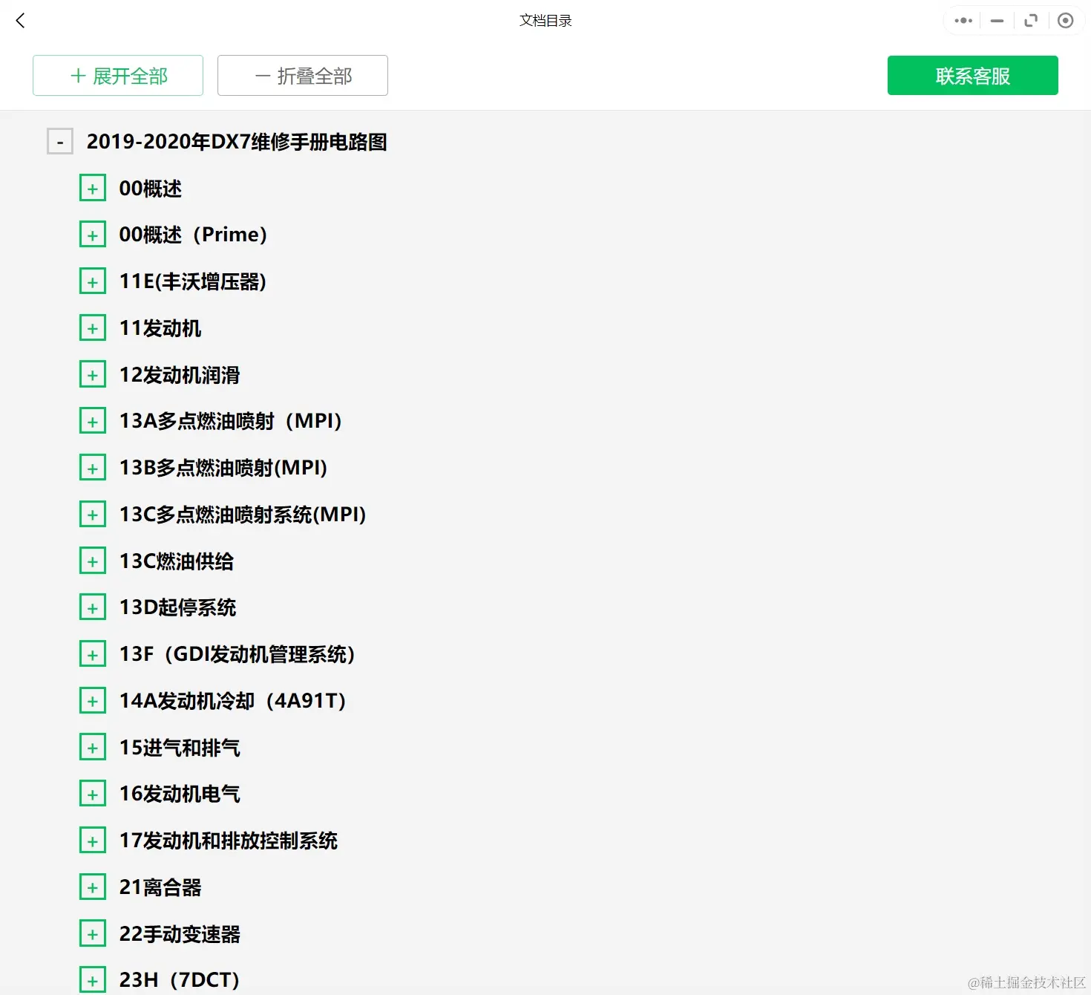The image size is (1091, 995).
Task: Click the circular close icon at top right
Action: [x=1066, y=20]
